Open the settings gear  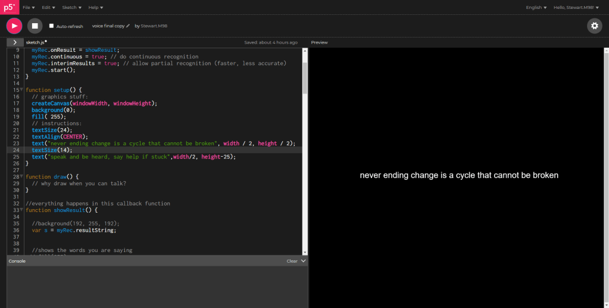(x=594, y=26)
